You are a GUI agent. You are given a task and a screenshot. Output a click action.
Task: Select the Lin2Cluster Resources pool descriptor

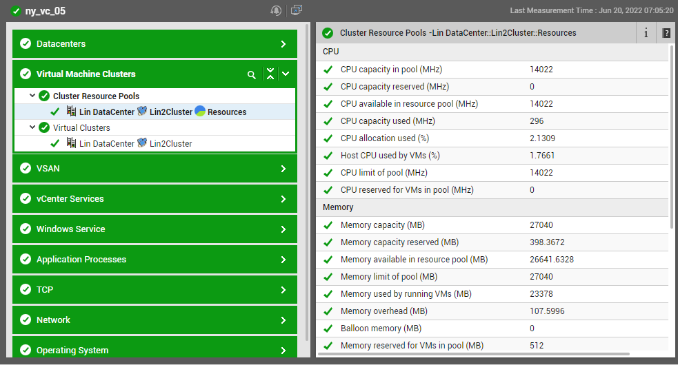point(154,112)
